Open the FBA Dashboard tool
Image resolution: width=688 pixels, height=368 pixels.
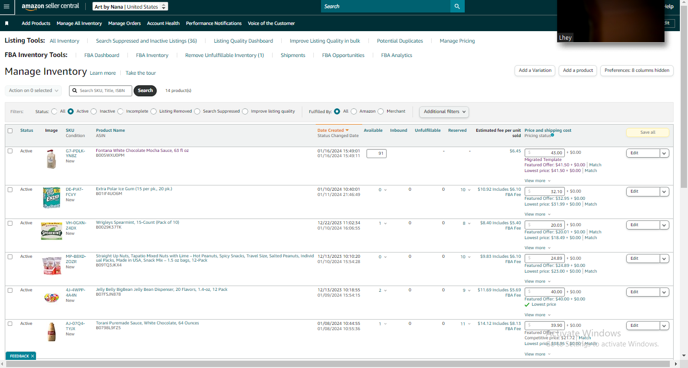tap(102, 55)
